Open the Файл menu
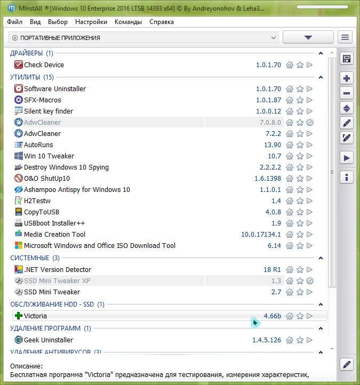 [x=15, y=22]
